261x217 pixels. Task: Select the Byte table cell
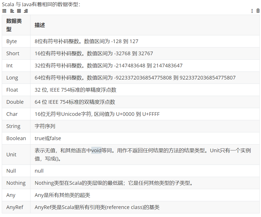[x=16, y=41]
